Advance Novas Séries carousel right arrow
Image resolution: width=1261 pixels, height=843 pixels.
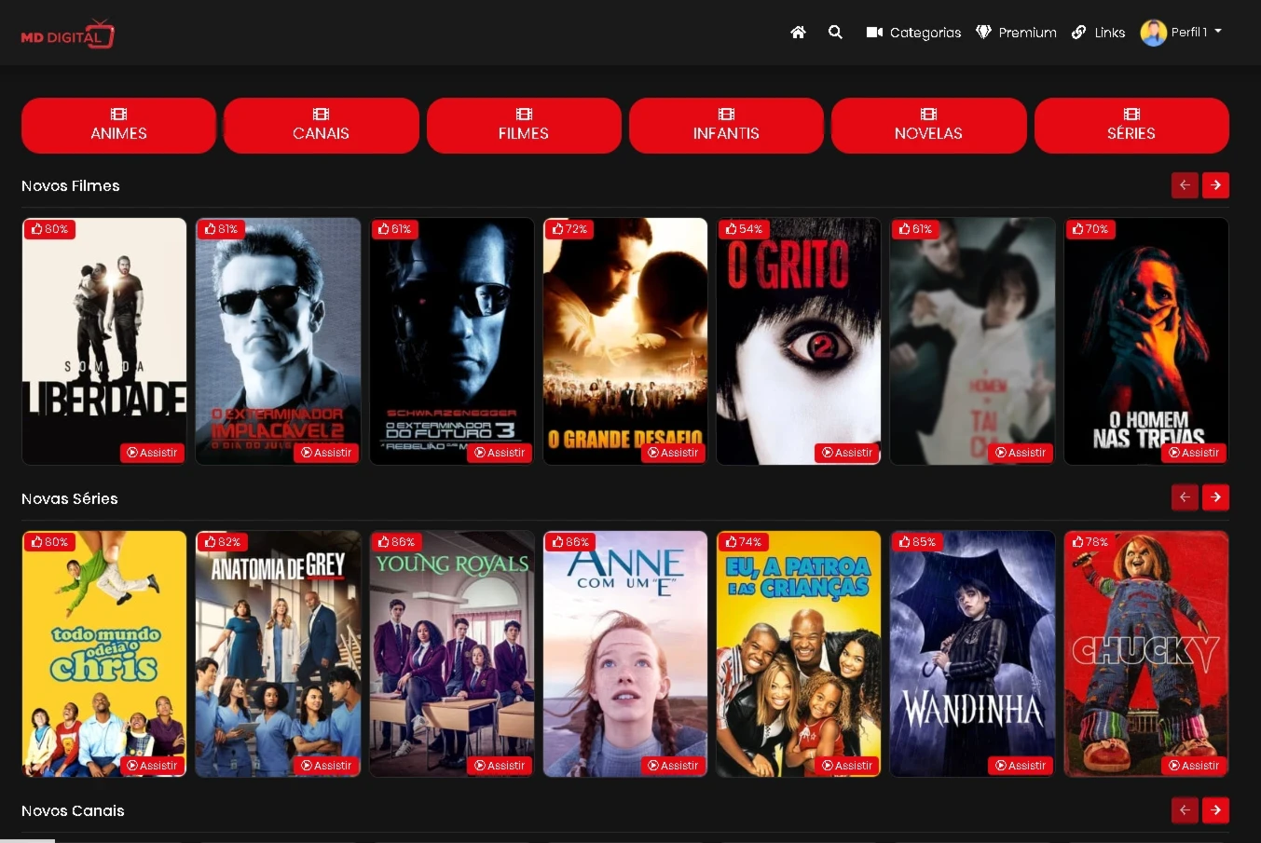click(1215, 497)
